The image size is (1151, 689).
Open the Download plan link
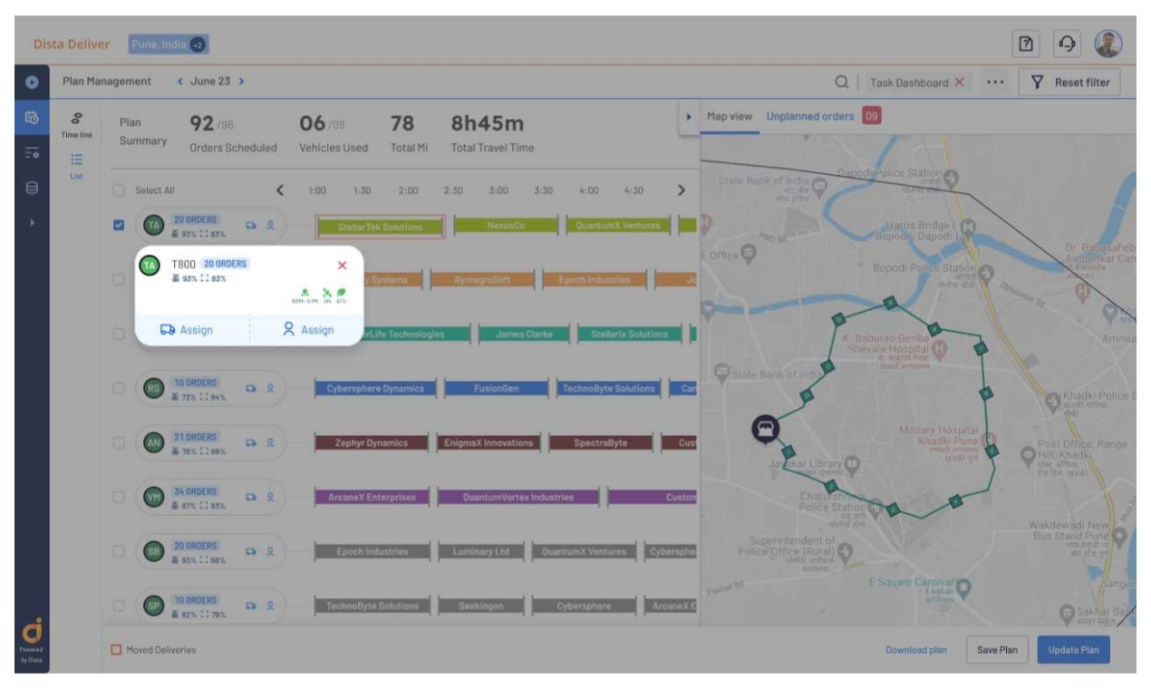pyautogui.click(x=916, y=650)
